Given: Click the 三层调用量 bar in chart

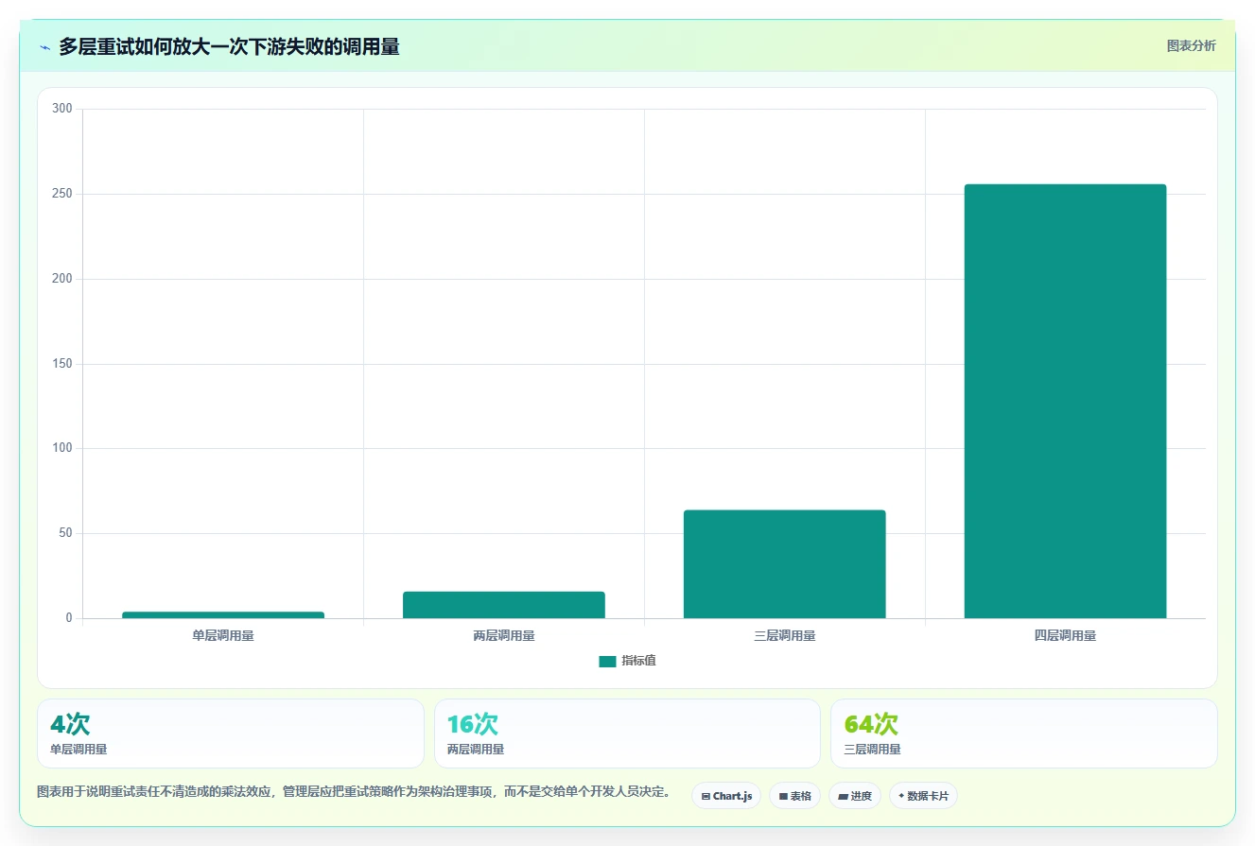Looking at the screenshot, I should (x=785, y=564).
